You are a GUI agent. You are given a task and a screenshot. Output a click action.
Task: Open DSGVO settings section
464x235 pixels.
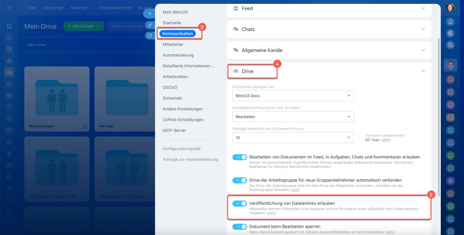[170, 87]
